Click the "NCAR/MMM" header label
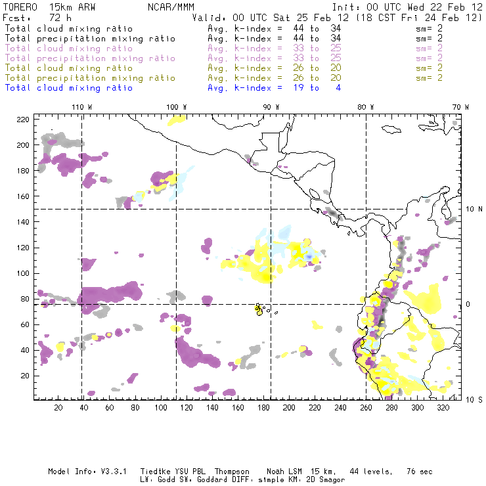Viewport: 486px width, 486px height. (x=171, y=7)
